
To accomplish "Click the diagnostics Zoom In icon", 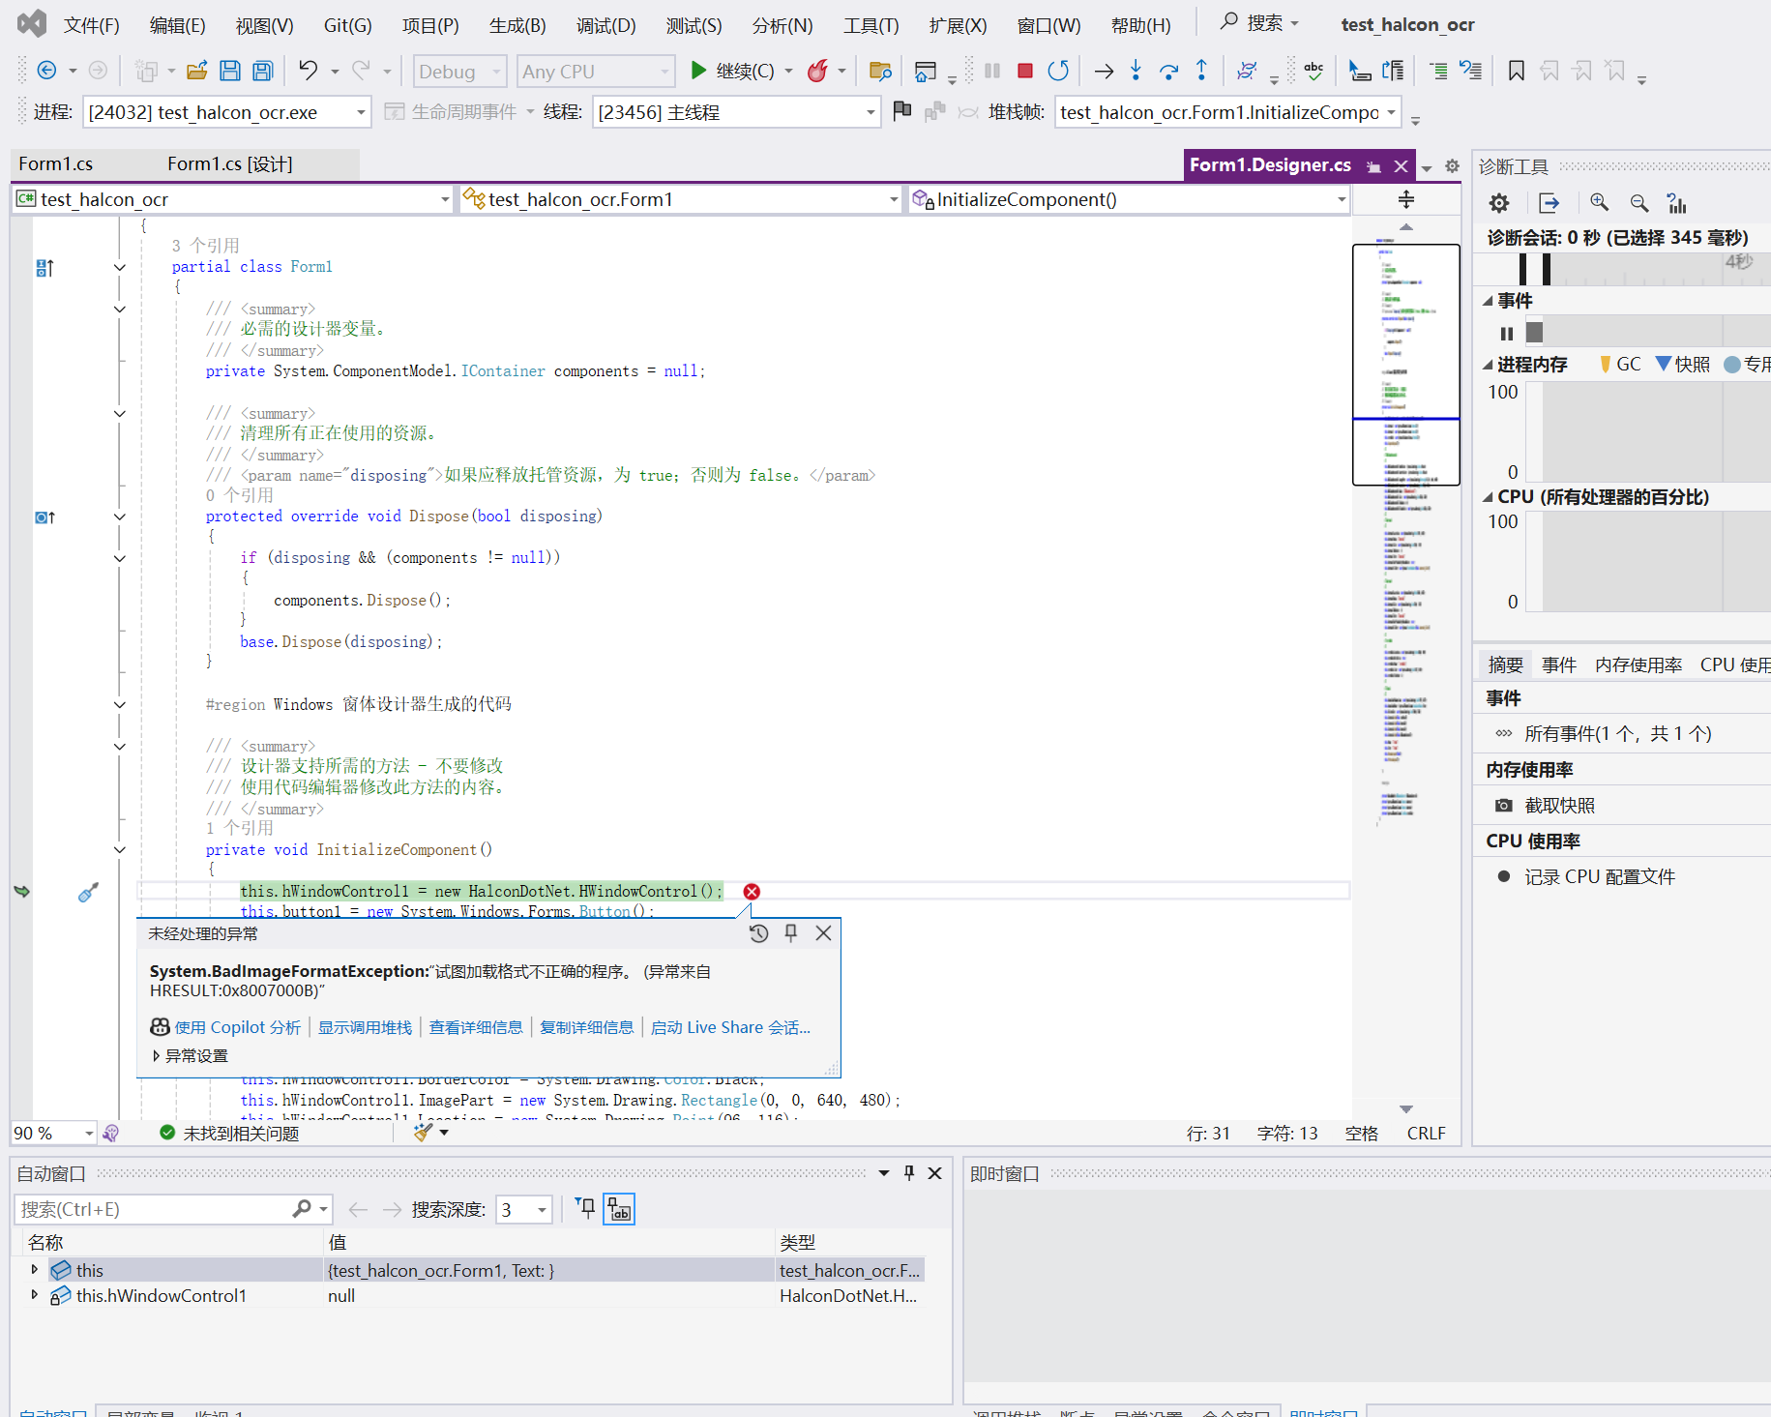I will pyautogui.click(x=1600, y=203).
